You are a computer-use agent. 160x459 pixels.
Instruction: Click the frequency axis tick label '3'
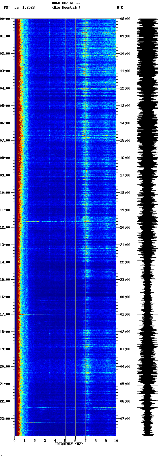click(45, 441)
